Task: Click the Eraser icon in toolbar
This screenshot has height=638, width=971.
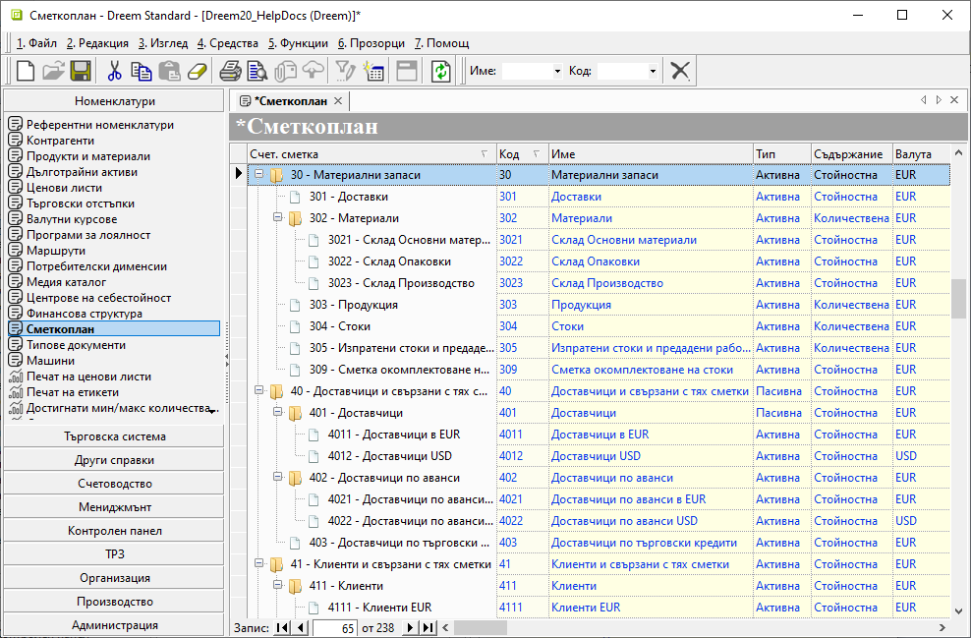Action: pos(198,71)
